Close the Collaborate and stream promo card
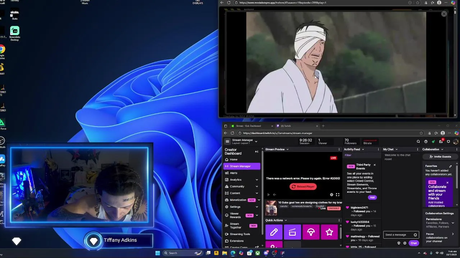The image size is (460, 258). coord(447,183)
